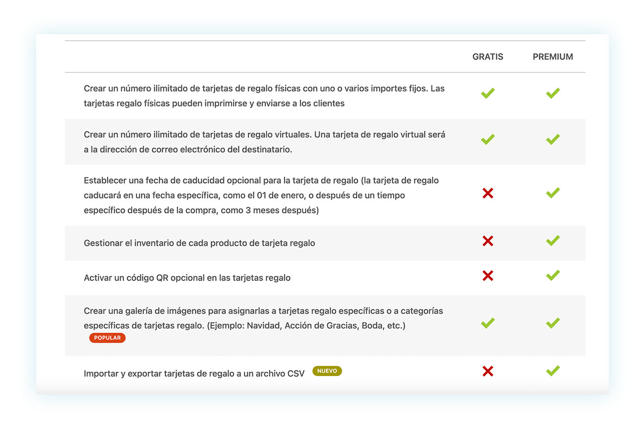643x439 pixels.
Task: Click the PREMIUM check for QR code row
Action: pos(553,275)
